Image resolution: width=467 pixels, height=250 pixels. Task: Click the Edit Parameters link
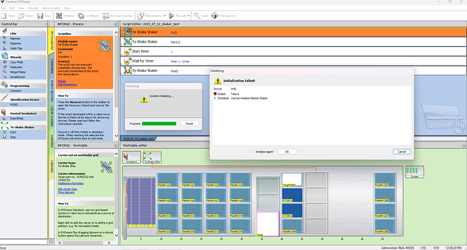coord(67,85)
